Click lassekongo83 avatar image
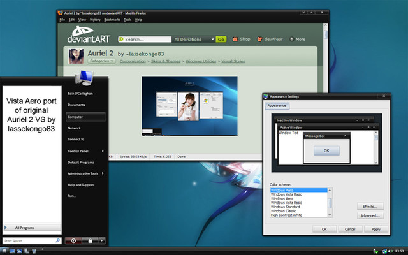The image size is (408, 255). point(76,56)
